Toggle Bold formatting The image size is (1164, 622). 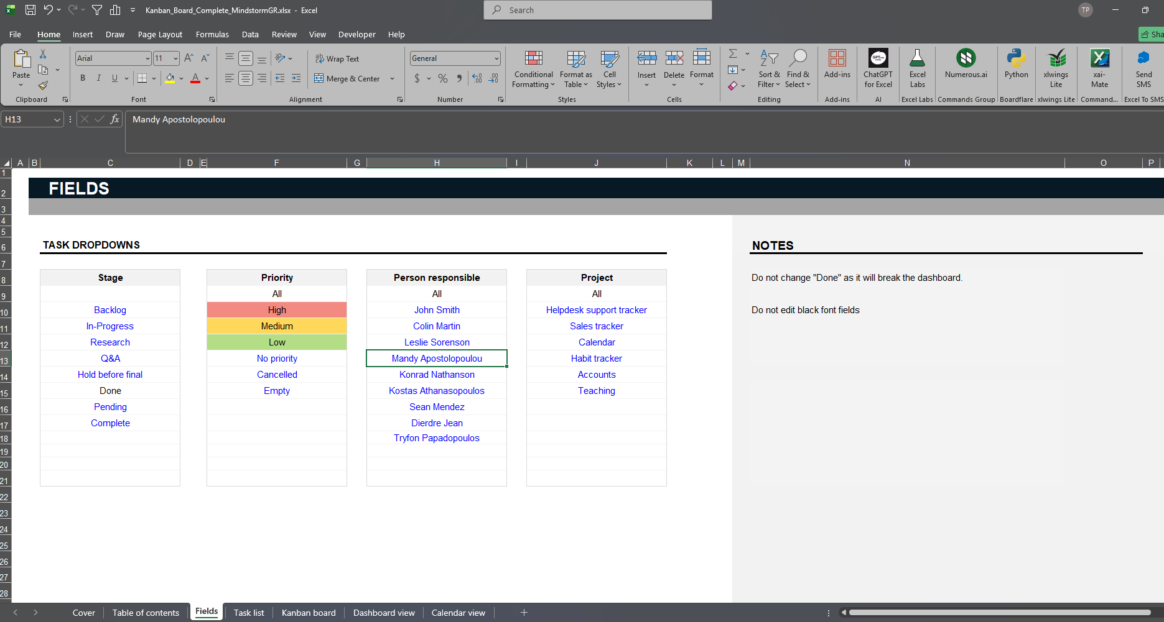pos(83,78)
